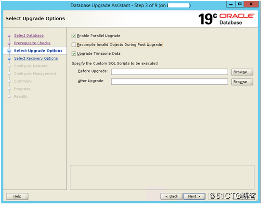Click the Oracle 19c Database logo
This screenshot has width=261, height=204.
pos(226,19)
